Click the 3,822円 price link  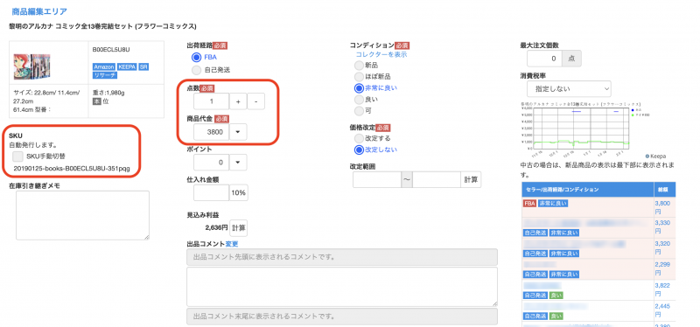(661, 289)
